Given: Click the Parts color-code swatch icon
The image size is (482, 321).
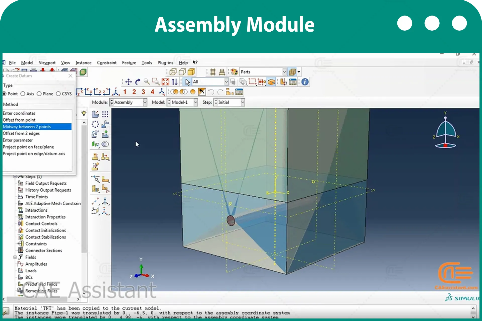Looking at the screenshot, I should [234, 72].
